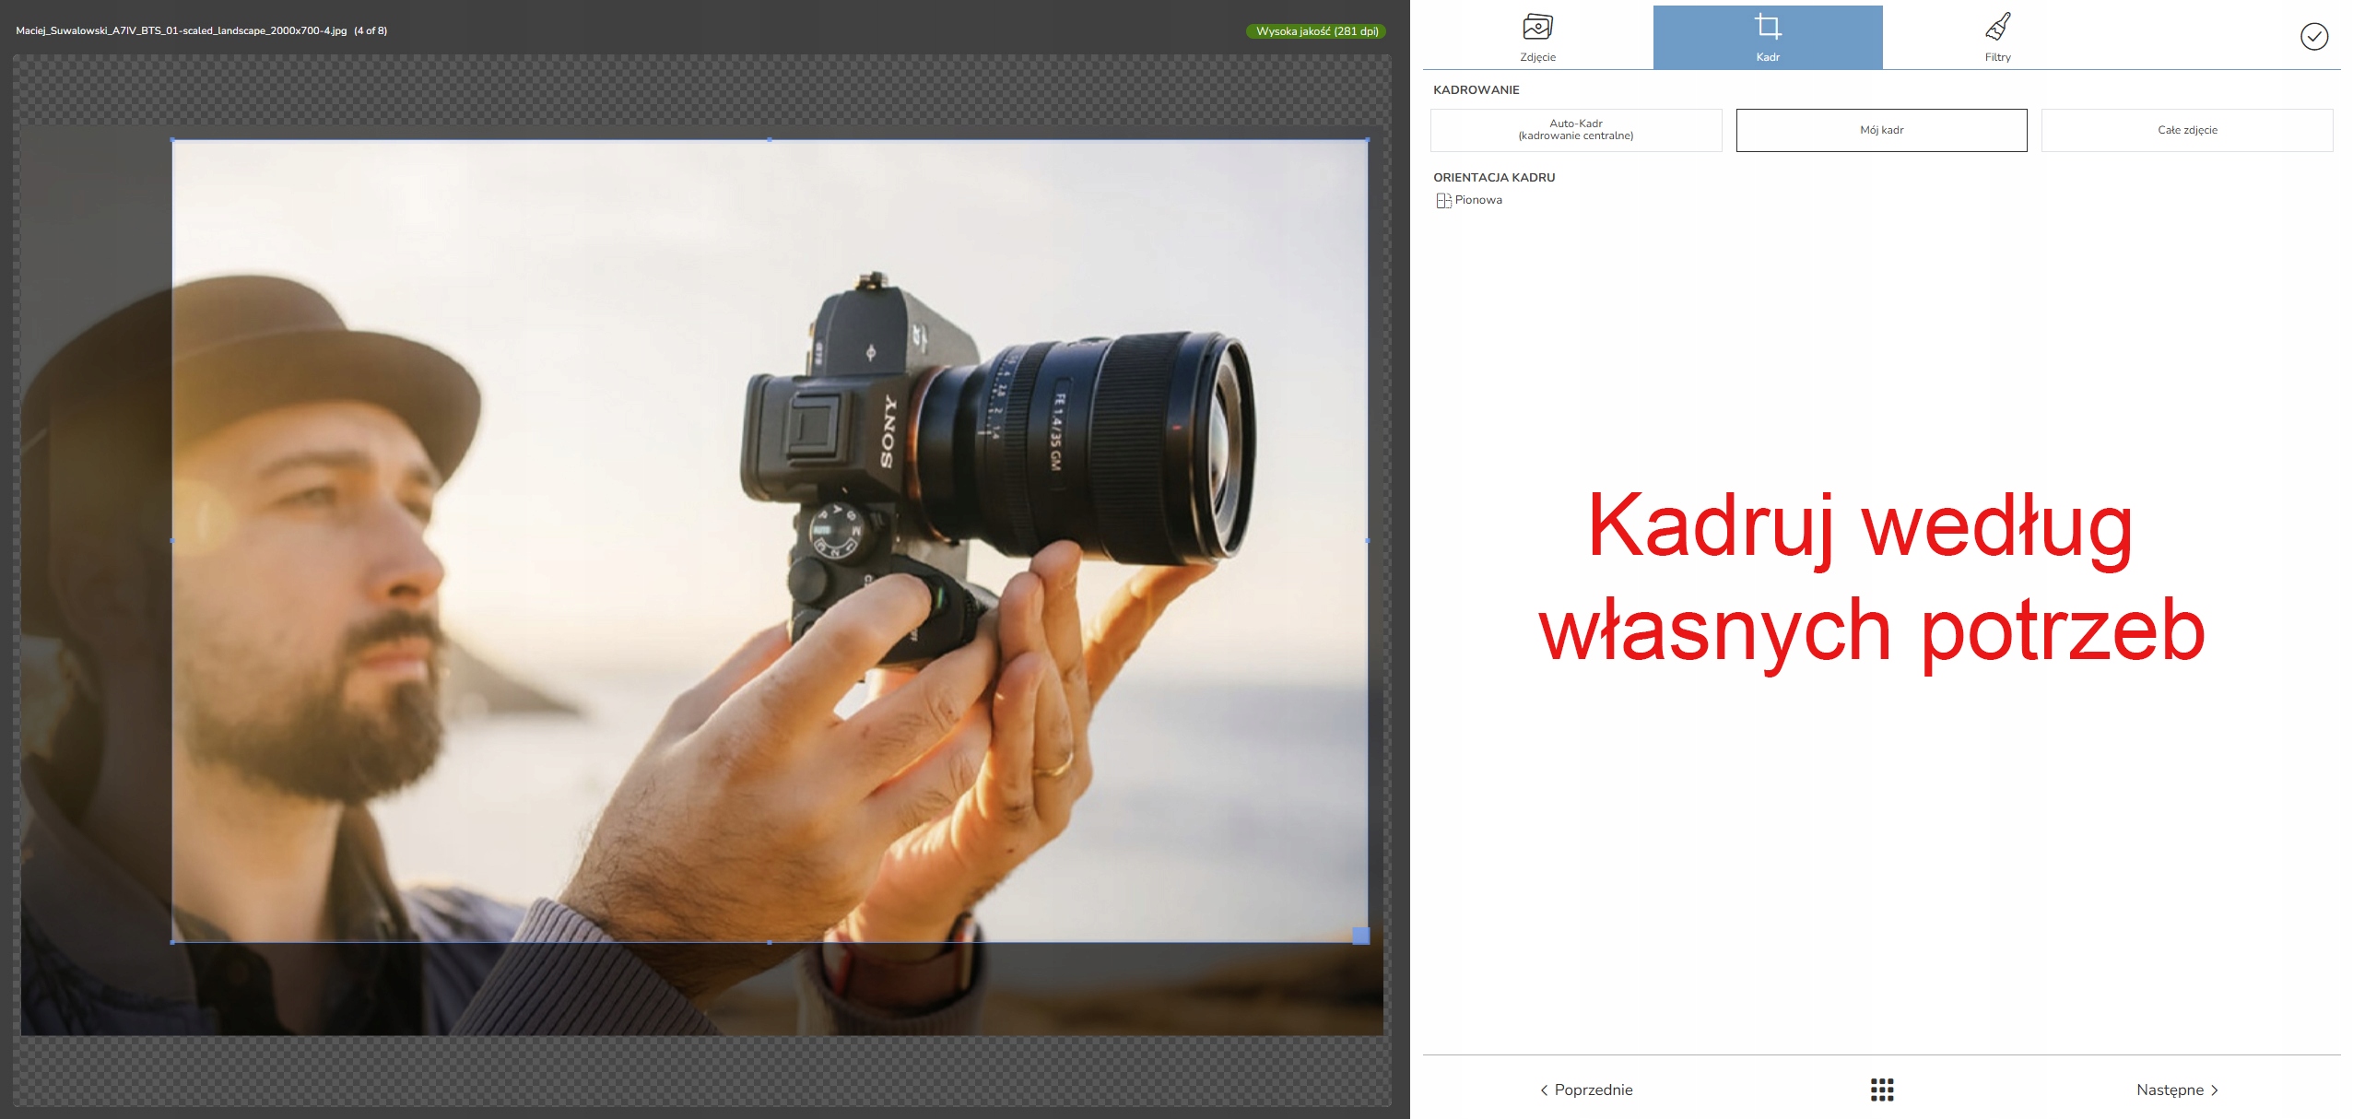Open the Zdjęcie photo tab icon
This screenshot has height=1119, width=2353.
[x=1536, y=28]
